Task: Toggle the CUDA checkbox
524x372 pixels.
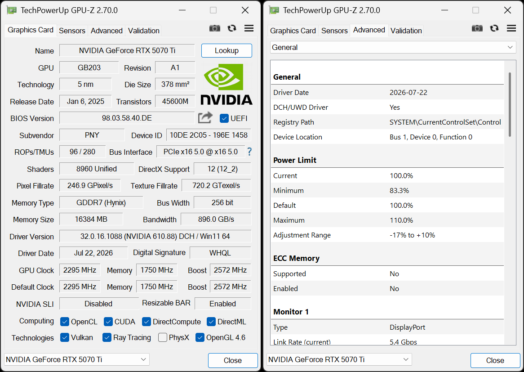Action: 108,322
